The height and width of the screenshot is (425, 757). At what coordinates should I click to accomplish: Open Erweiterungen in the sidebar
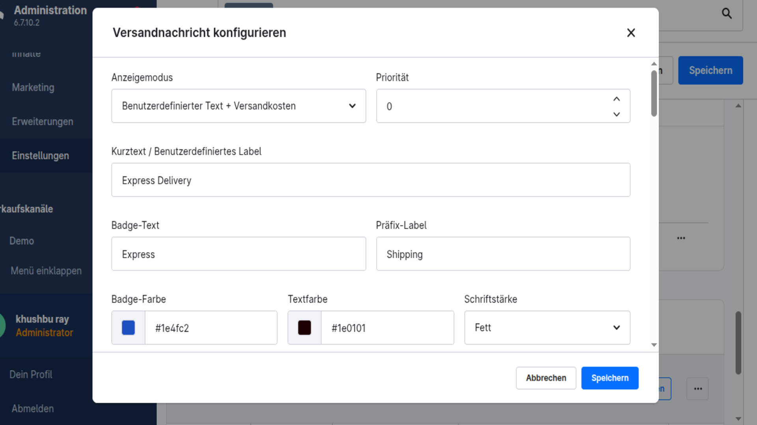(x=43, y=122)
